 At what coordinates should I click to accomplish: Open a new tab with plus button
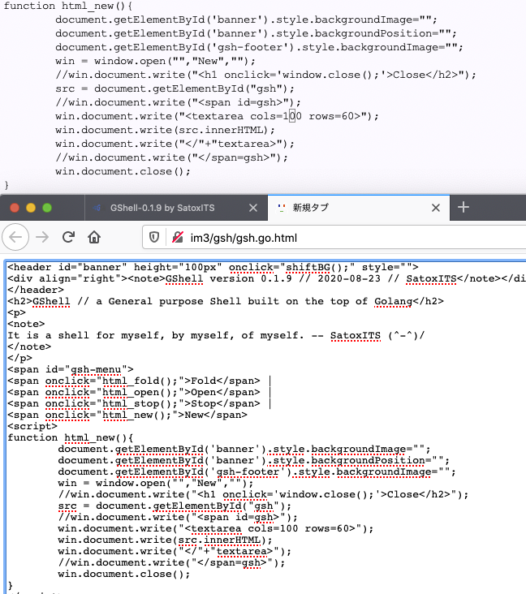click(x=463, y=208)
